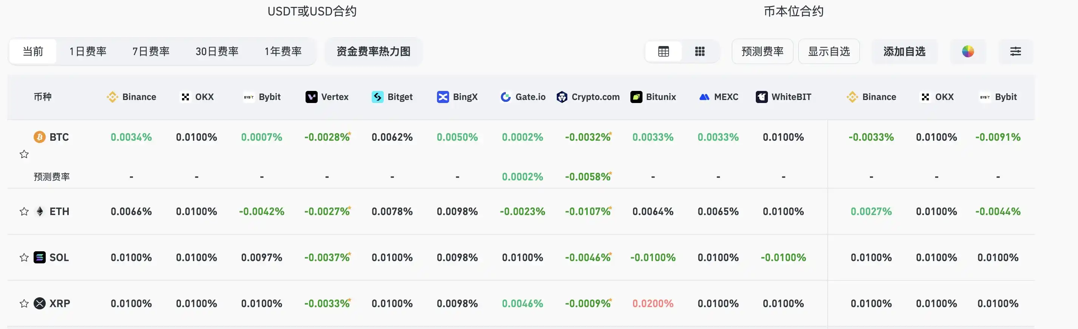Screen dimensions: 1078x329
Task: Favorite ETH with star icon
Action: [x=24, y=212]
